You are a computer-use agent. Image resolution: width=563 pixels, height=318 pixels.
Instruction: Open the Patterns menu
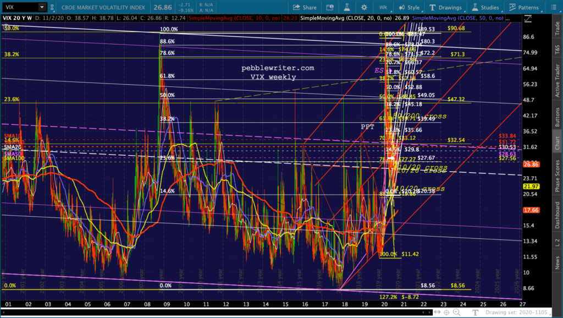click(x=524, y=7)
